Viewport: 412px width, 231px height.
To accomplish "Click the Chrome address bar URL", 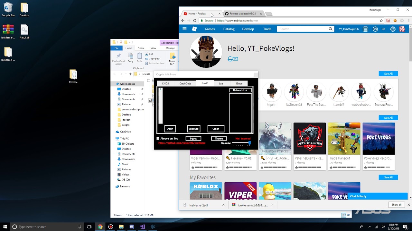I will click(237, 21).
